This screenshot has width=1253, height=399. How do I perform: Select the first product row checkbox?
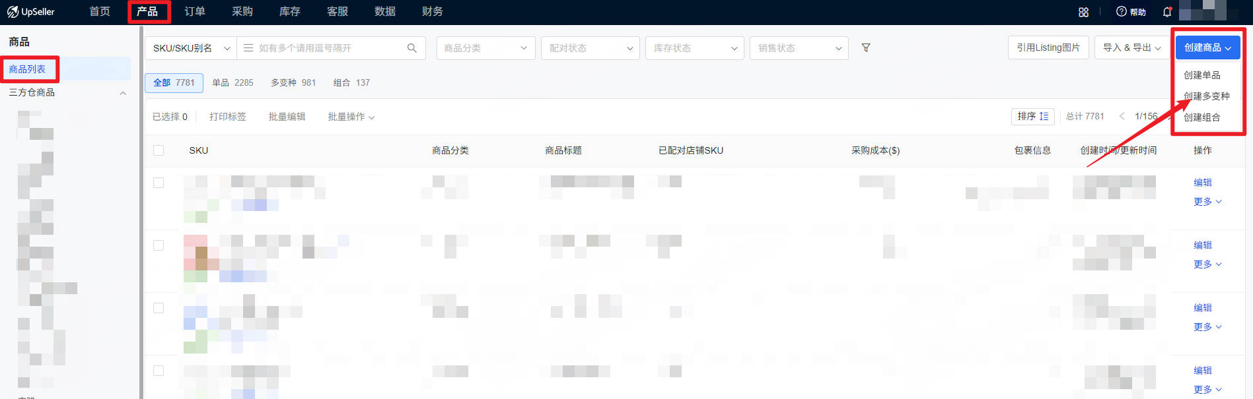[159, 183]
